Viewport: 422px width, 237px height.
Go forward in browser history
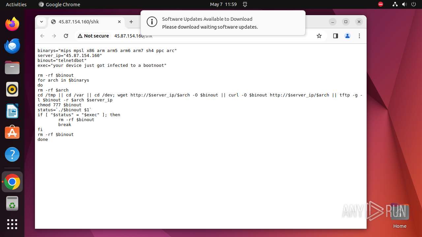pyautogui.click(x=54, y=36)
